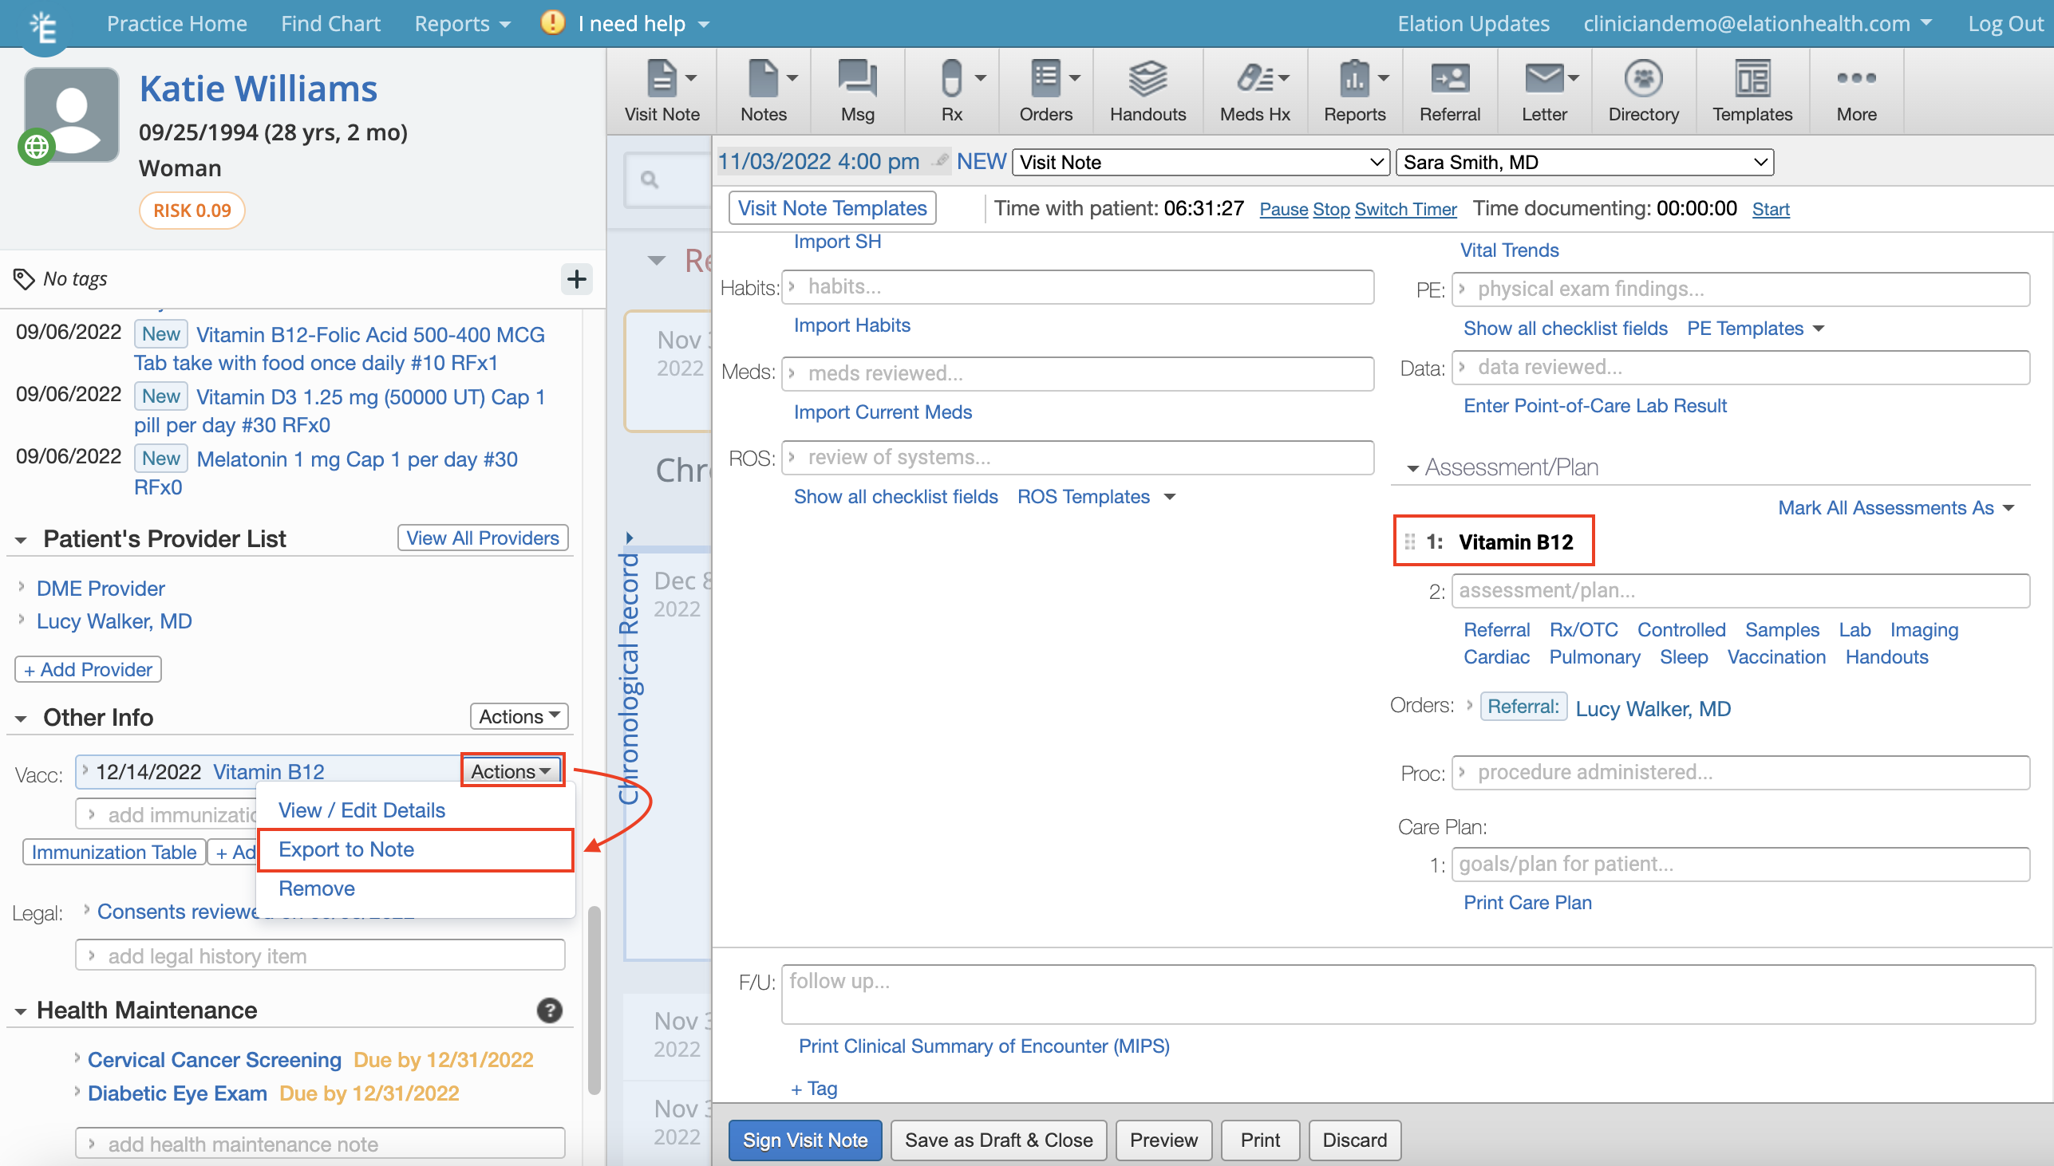
Task: Click the follow up text field
Action: (1407, 994)
